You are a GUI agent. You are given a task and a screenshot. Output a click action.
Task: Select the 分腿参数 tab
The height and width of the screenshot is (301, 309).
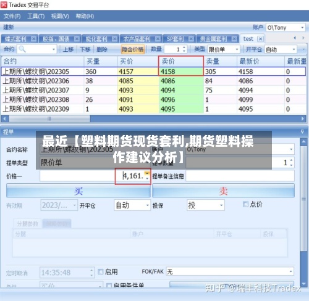pyautogui.click(x=27, y=224)
